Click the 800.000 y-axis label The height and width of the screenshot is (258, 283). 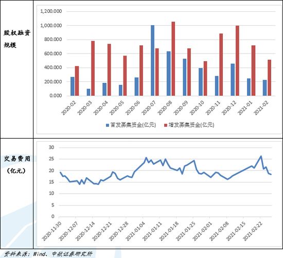click(x=53, y=39)
